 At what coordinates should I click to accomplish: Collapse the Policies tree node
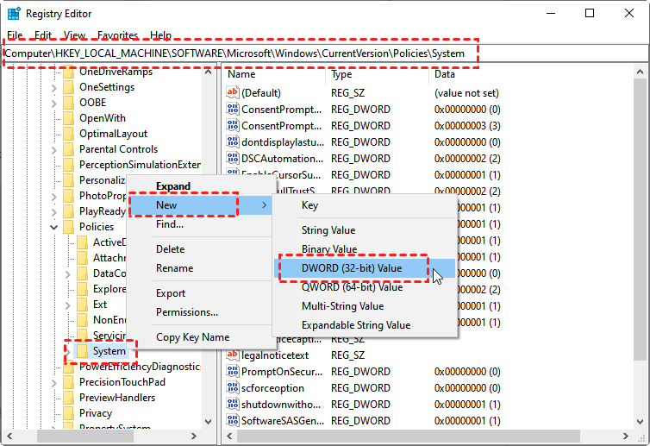coord(54,227)
